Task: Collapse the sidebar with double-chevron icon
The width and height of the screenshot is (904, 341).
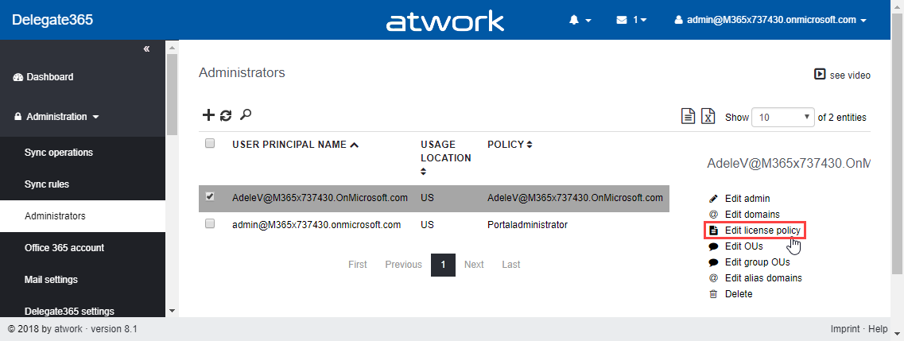Action: click(x=146, y=48)
